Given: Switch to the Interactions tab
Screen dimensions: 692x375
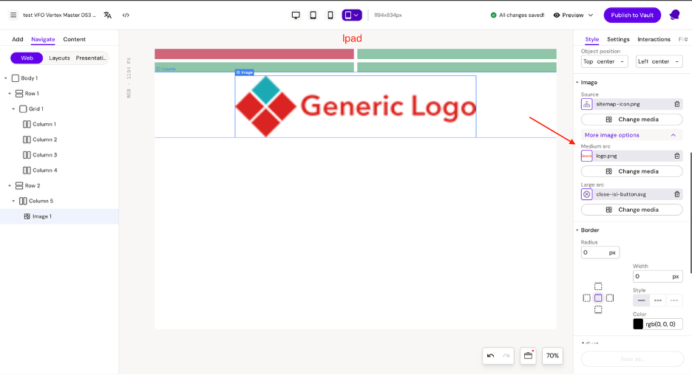Looking at the screenshot, I should (654, 39).
